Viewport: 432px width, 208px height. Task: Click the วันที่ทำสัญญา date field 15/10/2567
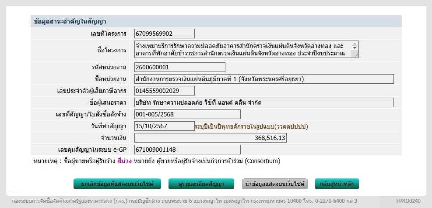[x=164, y=126]
